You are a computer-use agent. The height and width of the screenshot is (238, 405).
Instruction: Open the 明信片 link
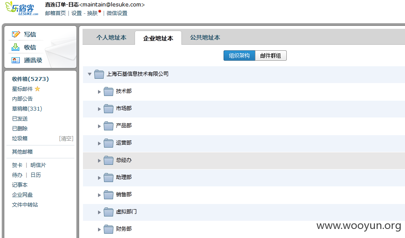click(38, 165)
